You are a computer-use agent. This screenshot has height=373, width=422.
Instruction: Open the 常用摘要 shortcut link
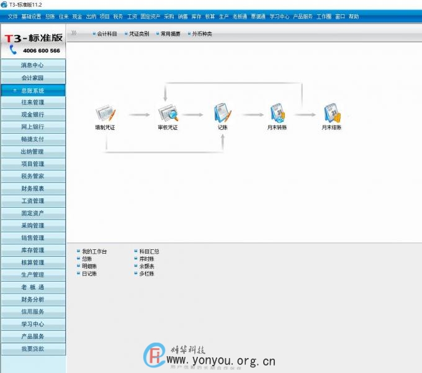pos(171,34)
